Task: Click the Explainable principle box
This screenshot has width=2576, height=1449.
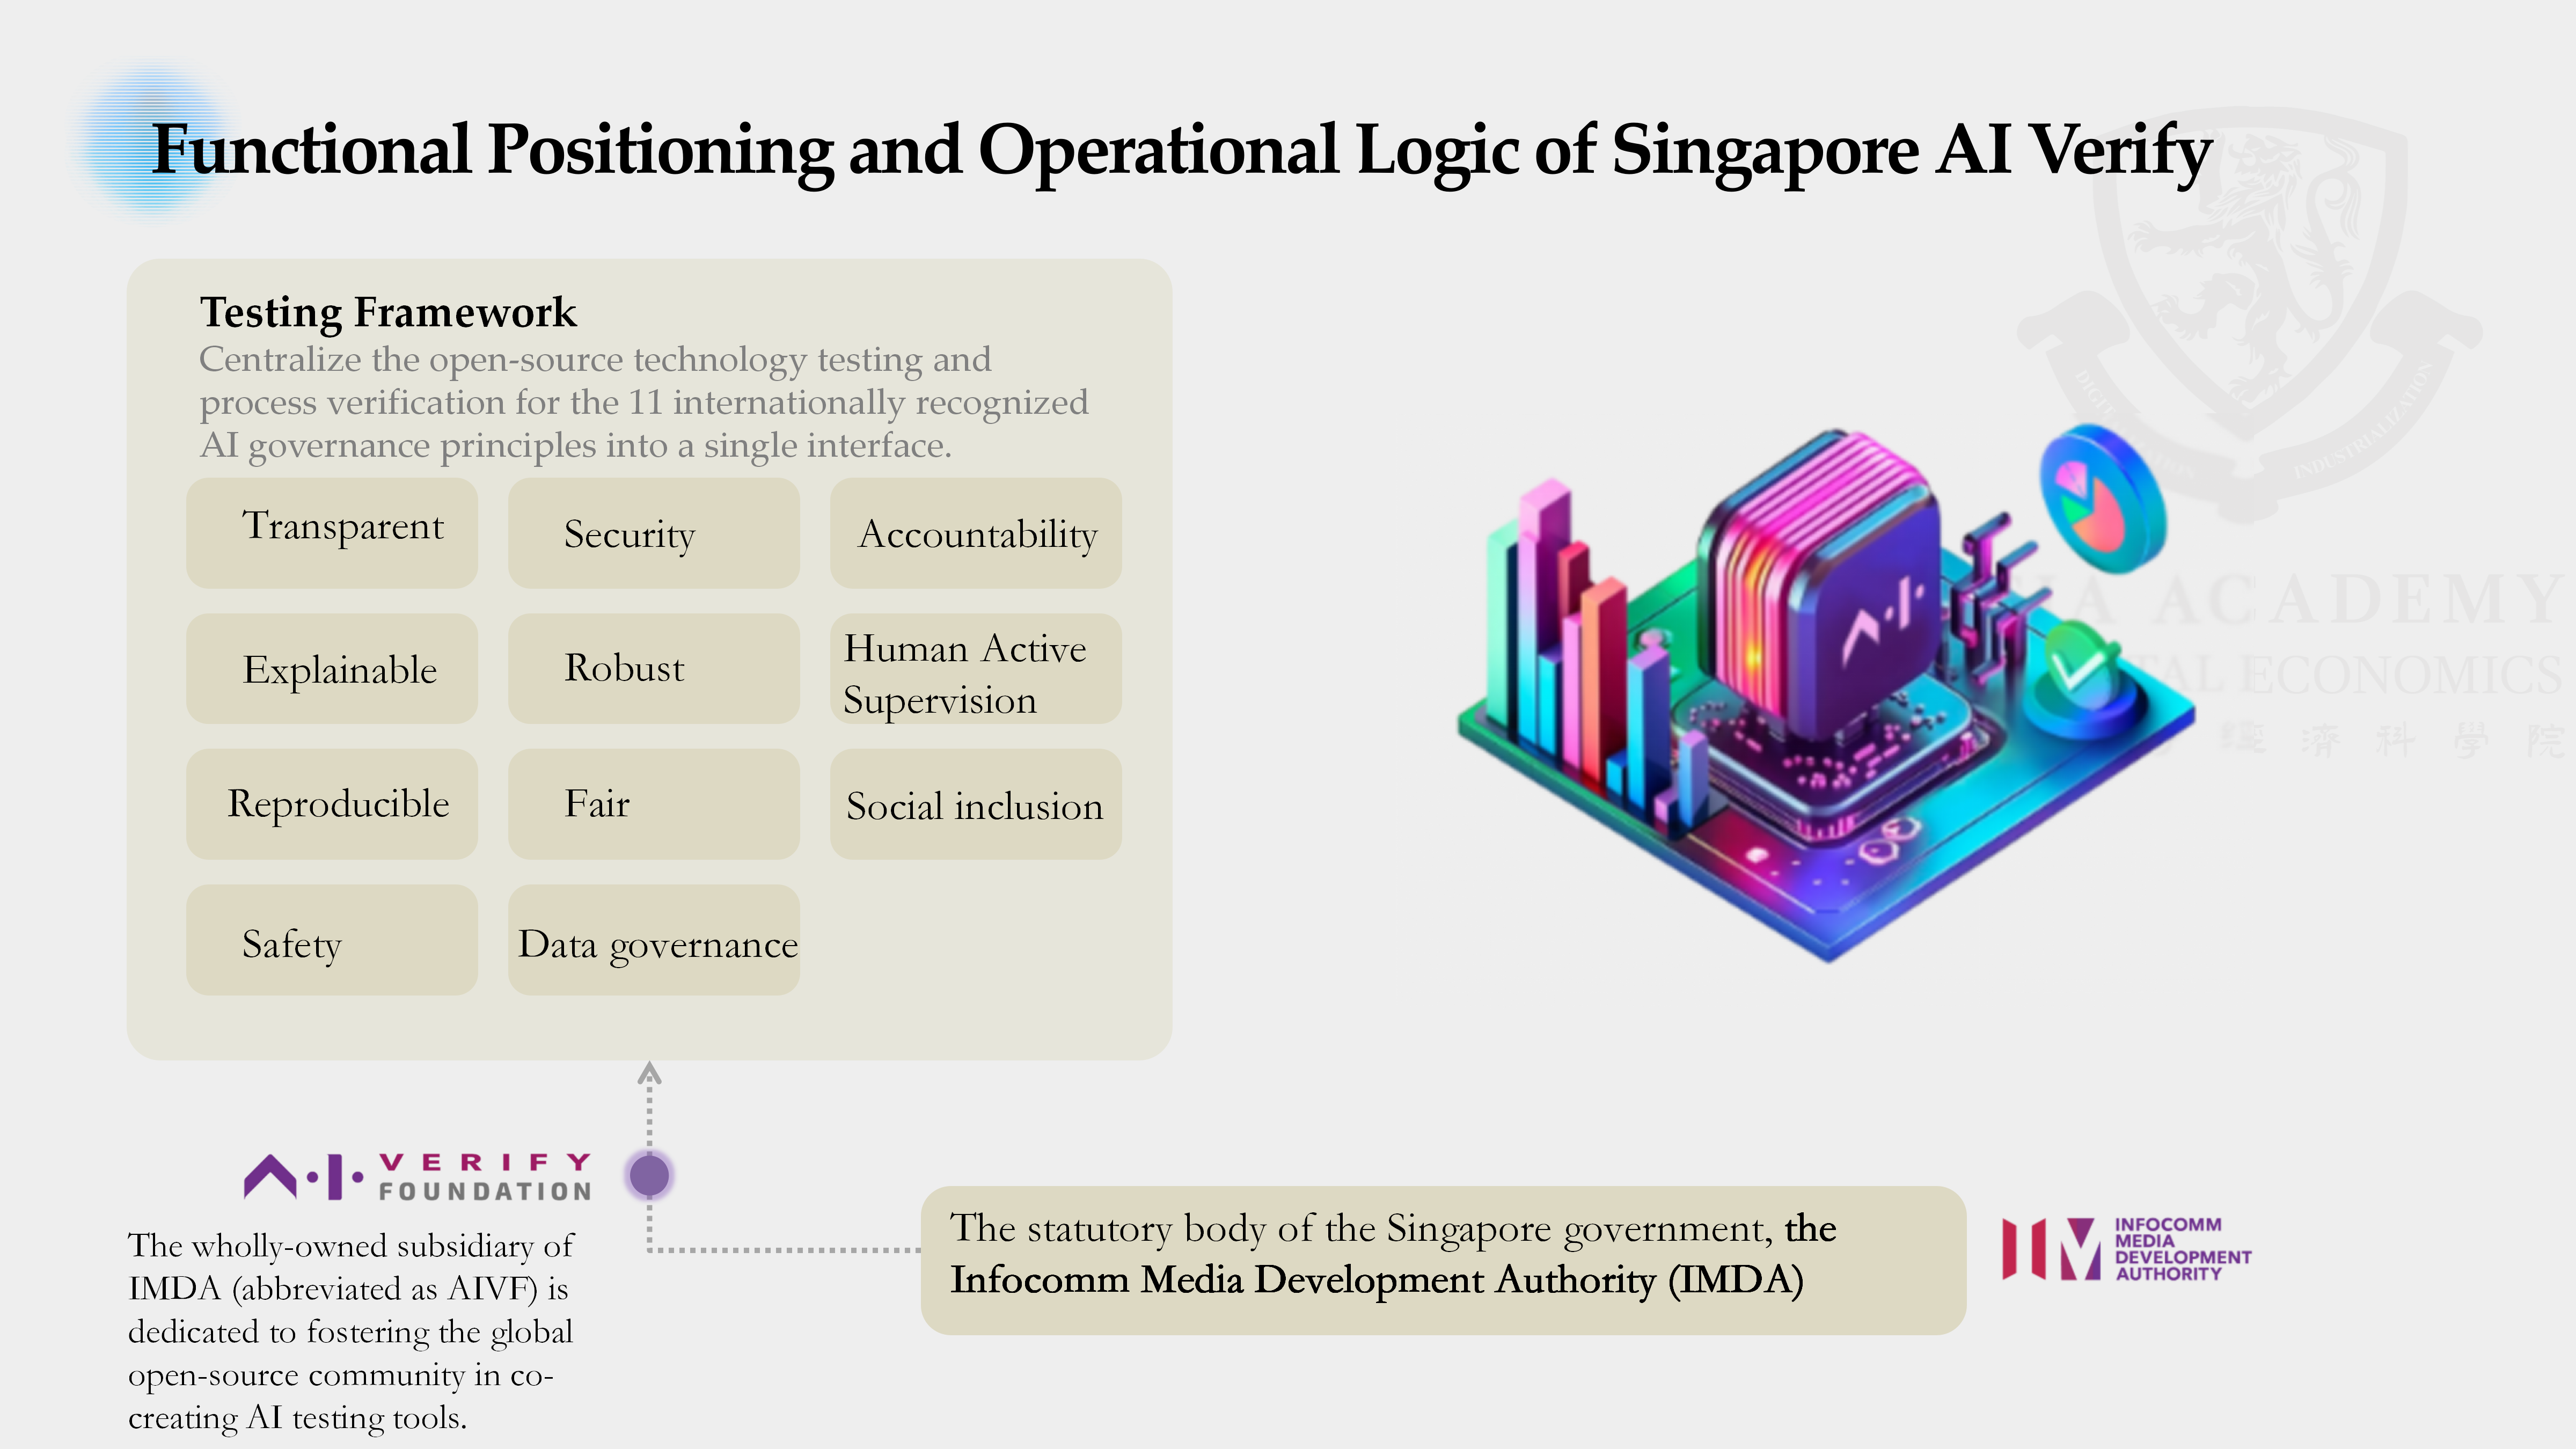Action: click(x=332, y=669)
